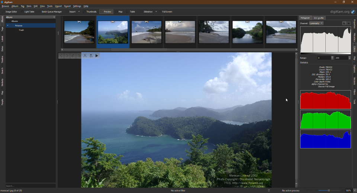This screenshot has height=193, width=357.
Task: Select the first beach thumbnail in the filmstrip
Action: 79,32
